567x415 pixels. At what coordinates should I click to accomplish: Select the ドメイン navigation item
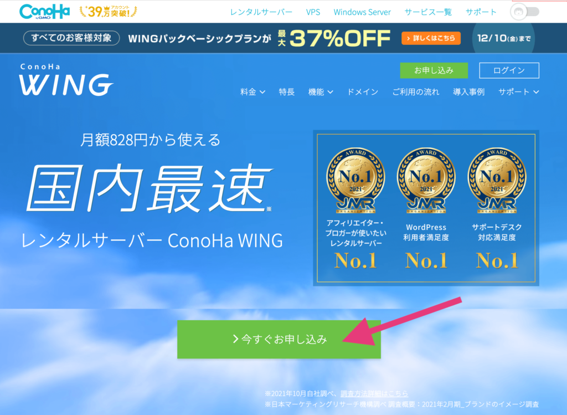(x=362, y=92)
